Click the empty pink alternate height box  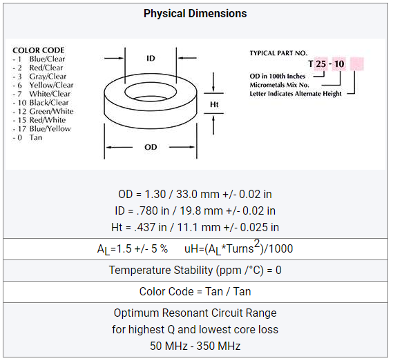[356, 64]
